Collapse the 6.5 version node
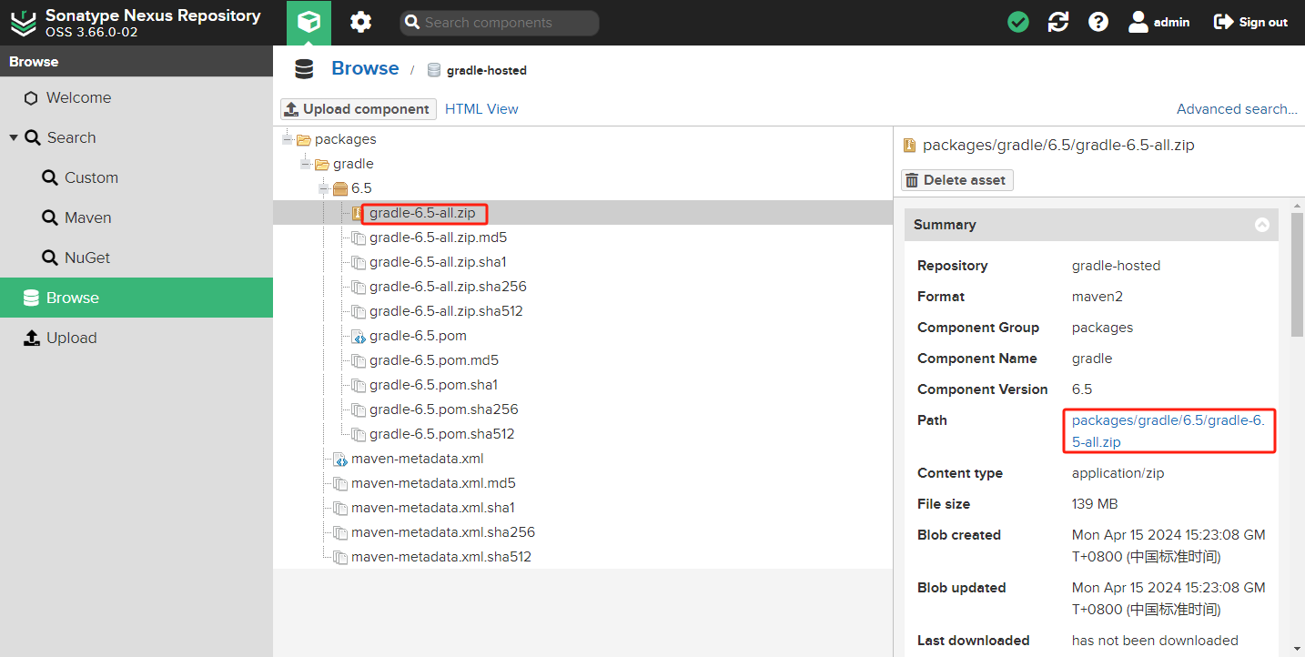The height and width of the screenshot is (657, 1305). [x=324, y=188]
